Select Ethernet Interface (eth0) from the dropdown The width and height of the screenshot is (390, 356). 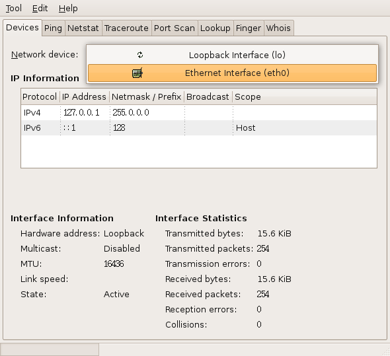[232, 73]
